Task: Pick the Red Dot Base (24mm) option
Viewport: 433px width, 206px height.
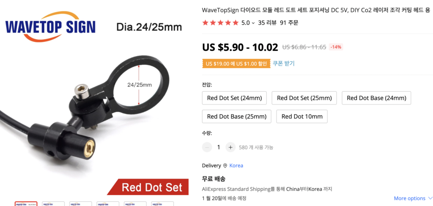Action: coord(376,98)
